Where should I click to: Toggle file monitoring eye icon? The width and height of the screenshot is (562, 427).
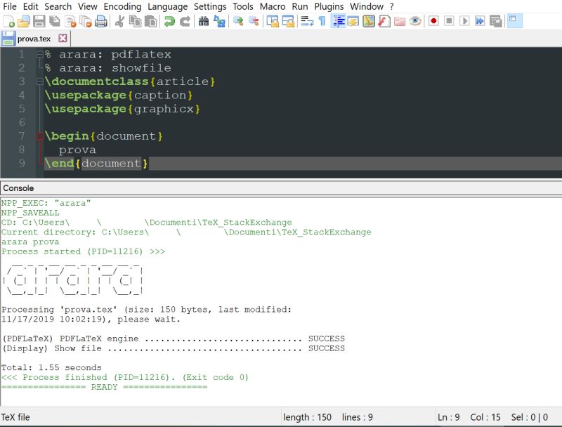click(x=415, y=21)
